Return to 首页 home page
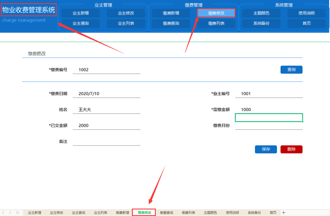This screenshot has height=216, width=330. (307, 23)
